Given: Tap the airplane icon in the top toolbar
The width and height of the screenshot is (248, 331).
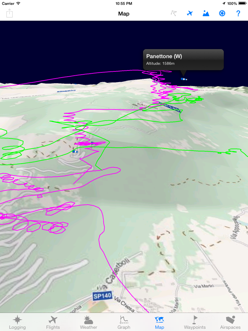Looking at the screenshot, I should click(190, 14).
